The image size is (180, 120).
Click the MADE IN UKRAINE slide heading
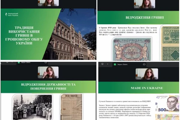point(138,88)
